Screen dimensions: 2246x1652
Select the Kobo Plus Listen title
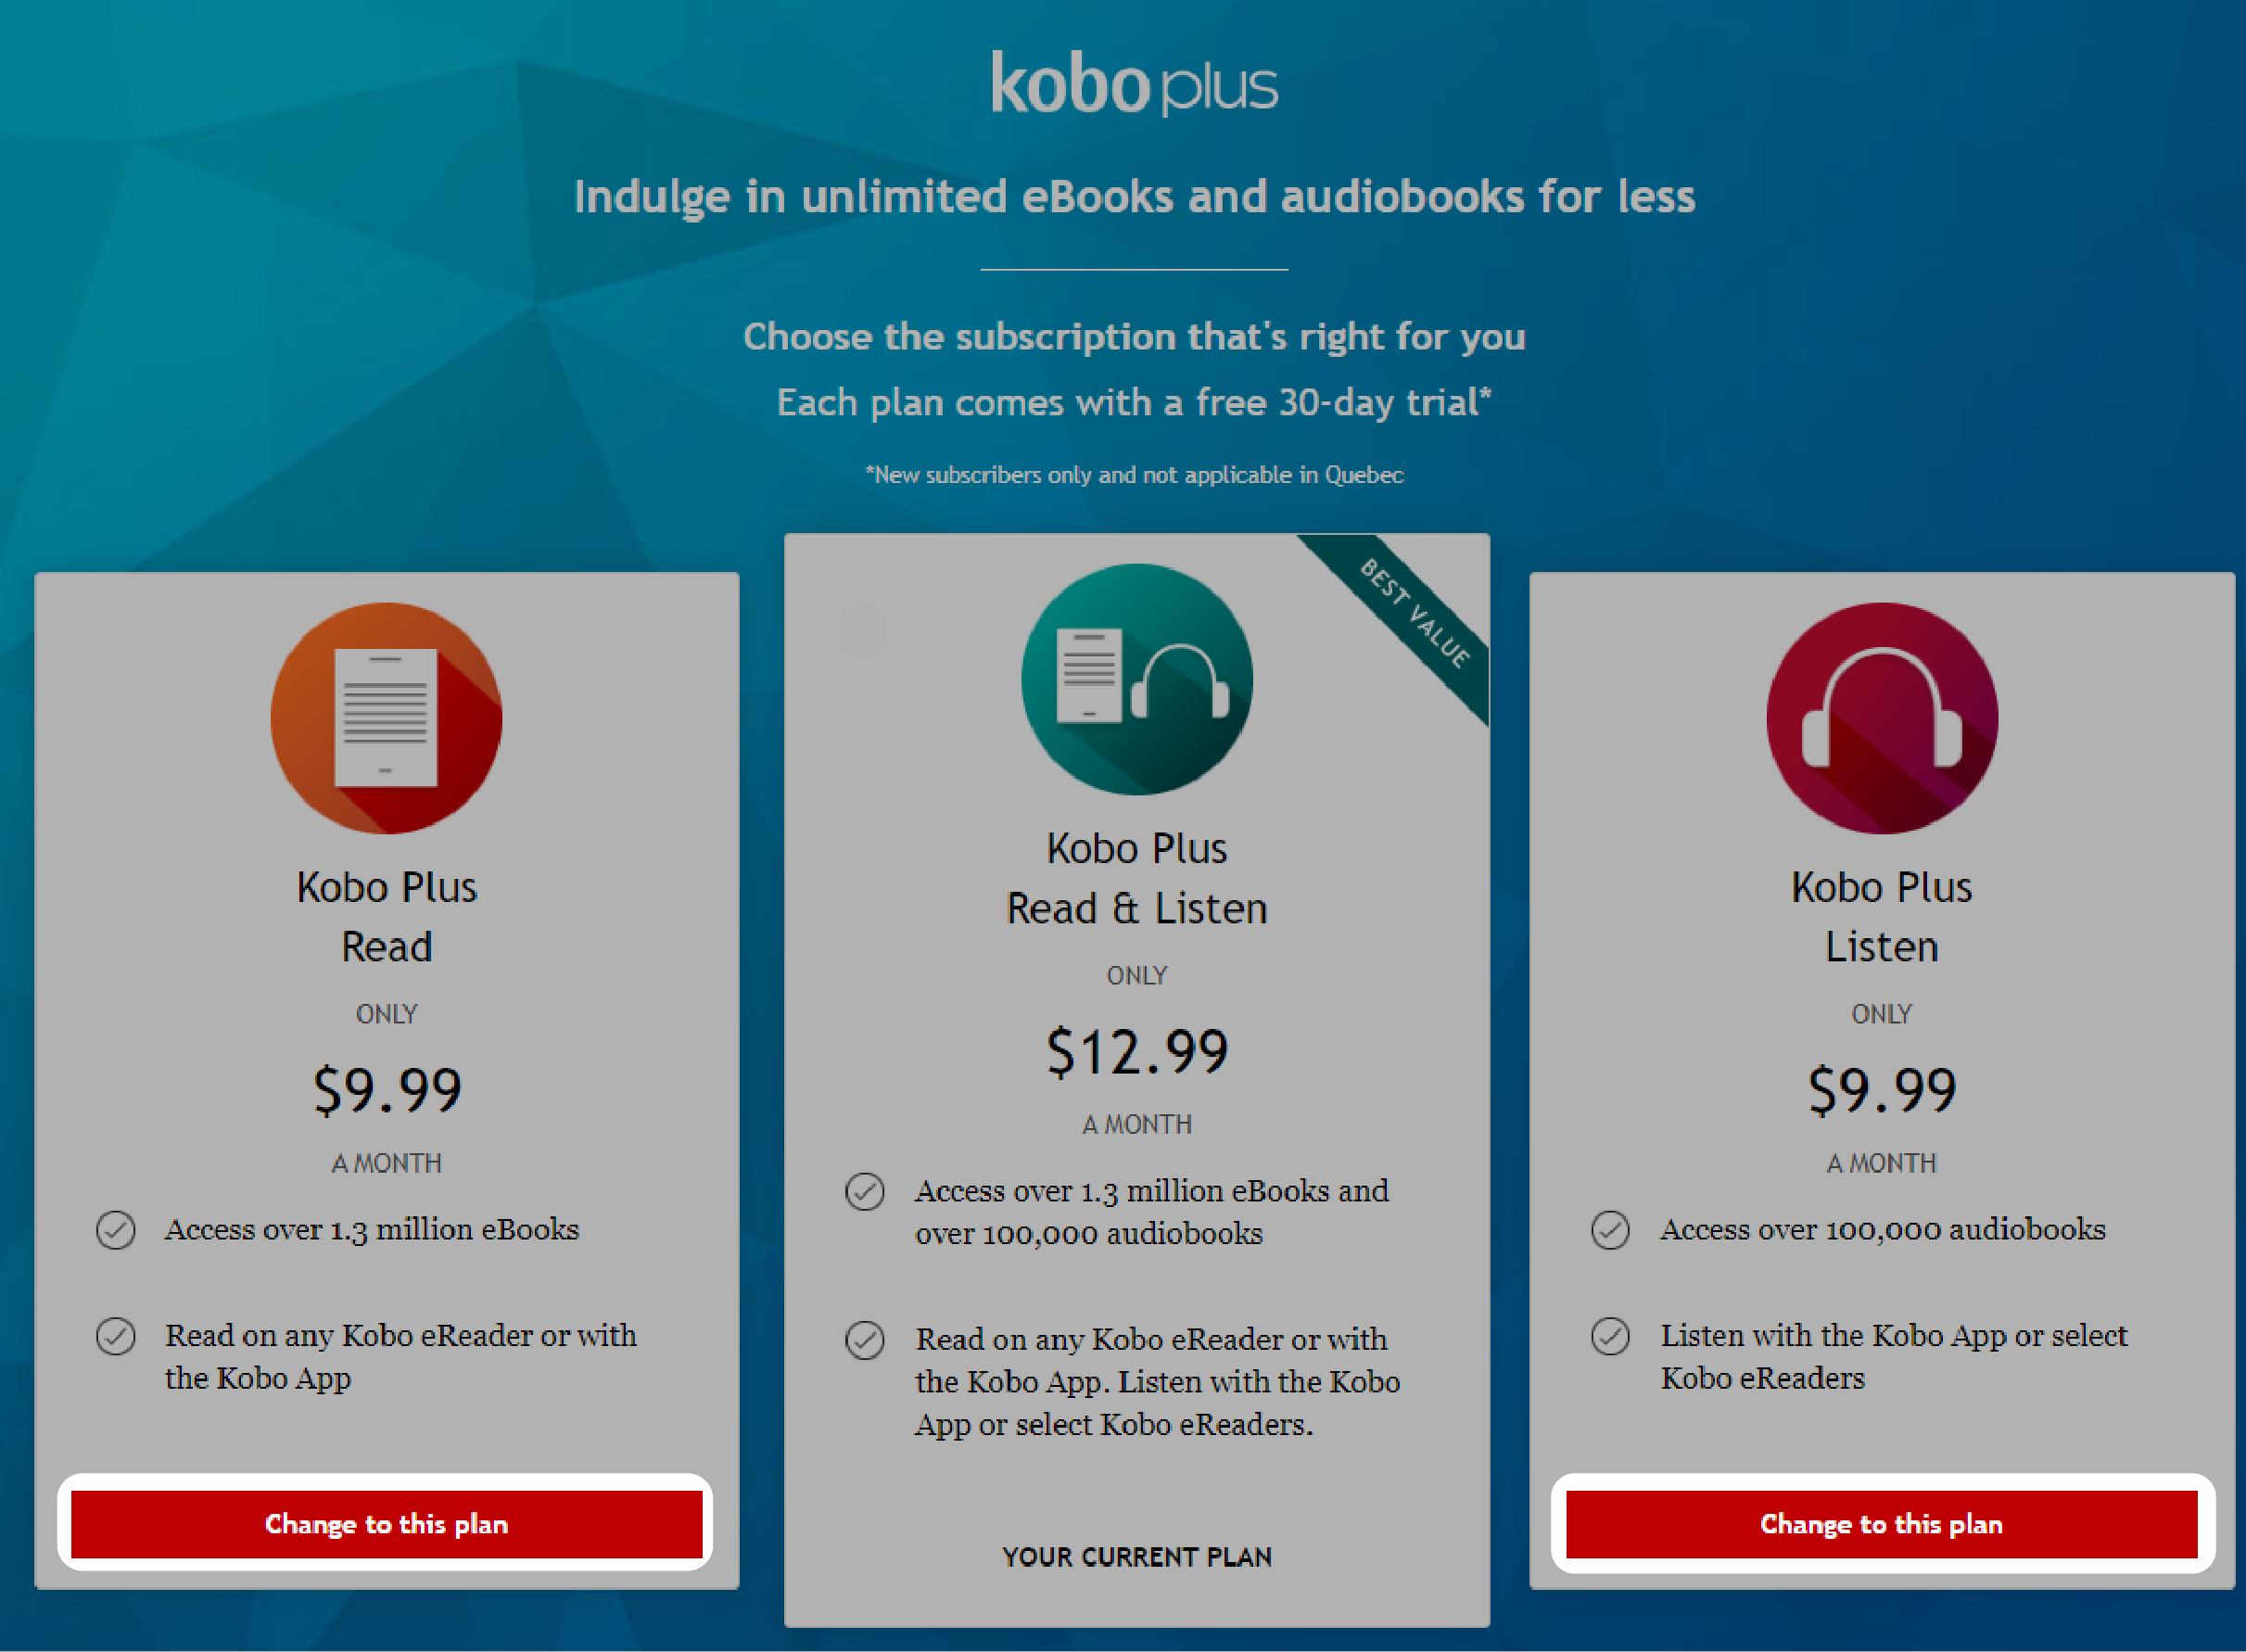pyautogui.click(x=1881, y=917)
